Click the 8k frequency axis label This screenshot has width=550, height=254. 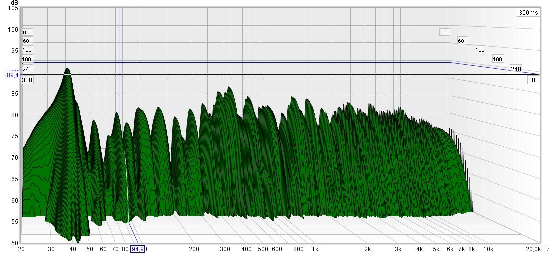pos(472,249)
